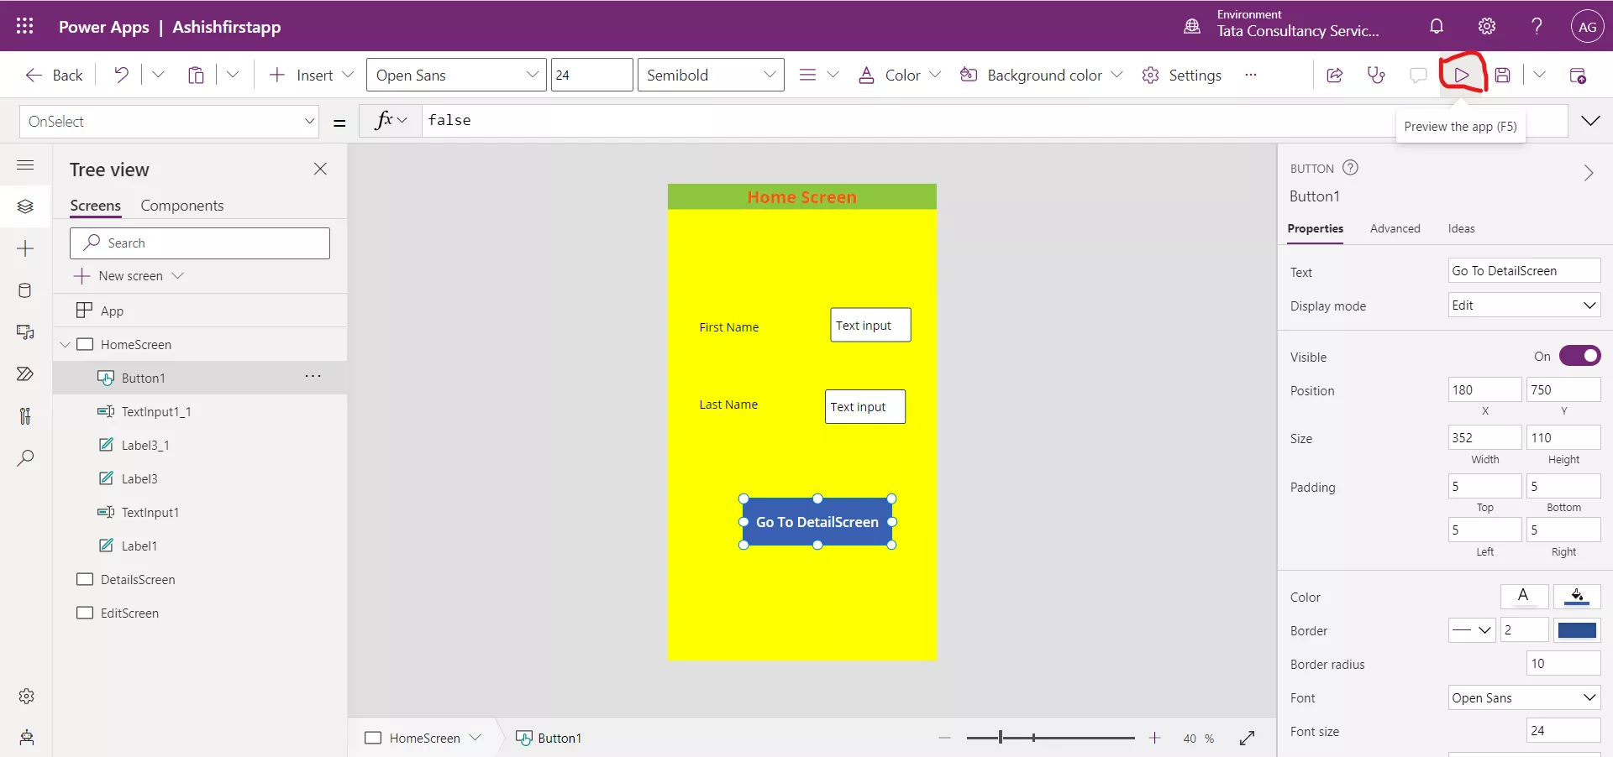Switch to the Advanced tab in properties

(x=1395, y=228)
